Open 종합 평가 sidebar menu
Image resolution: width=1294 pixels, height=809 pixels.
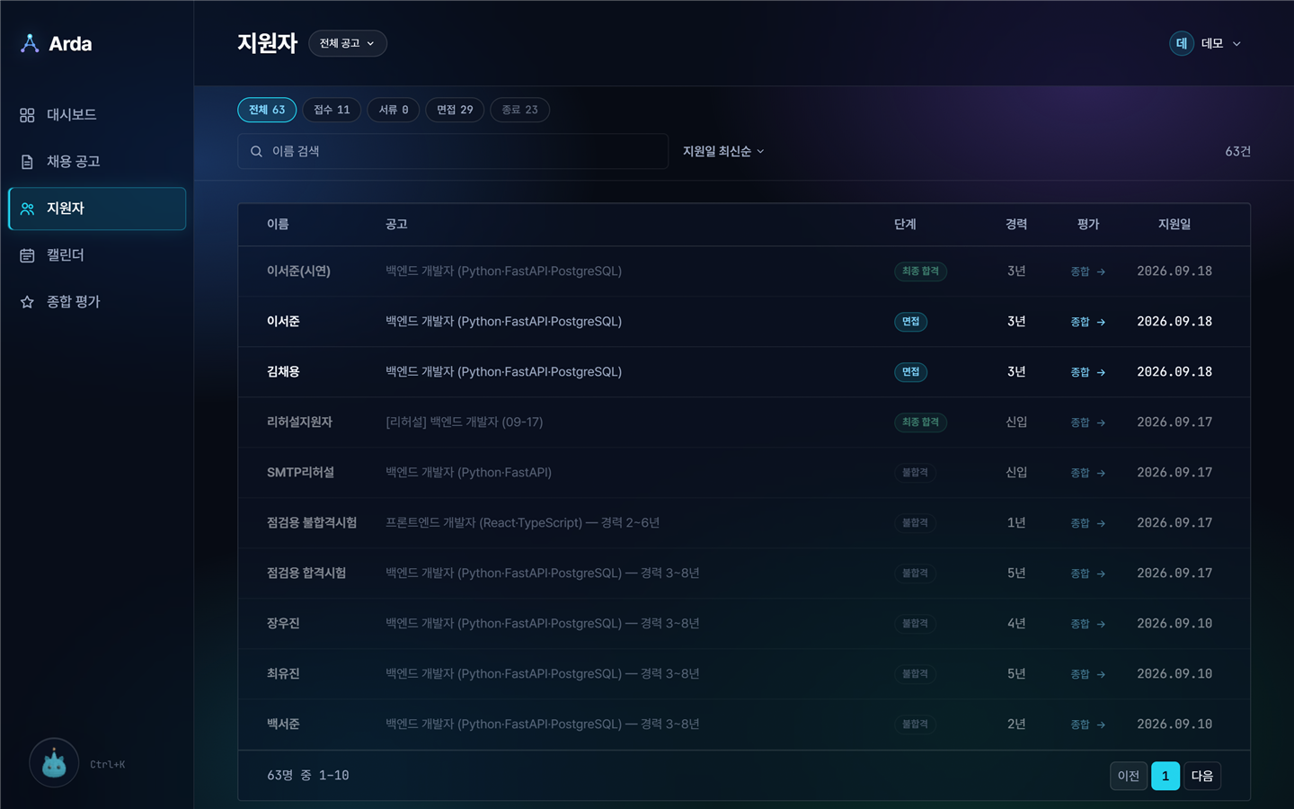coord(97,302)
